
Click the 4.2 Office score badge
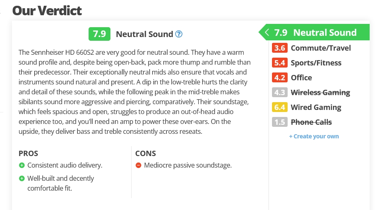[x=279, y=78]
